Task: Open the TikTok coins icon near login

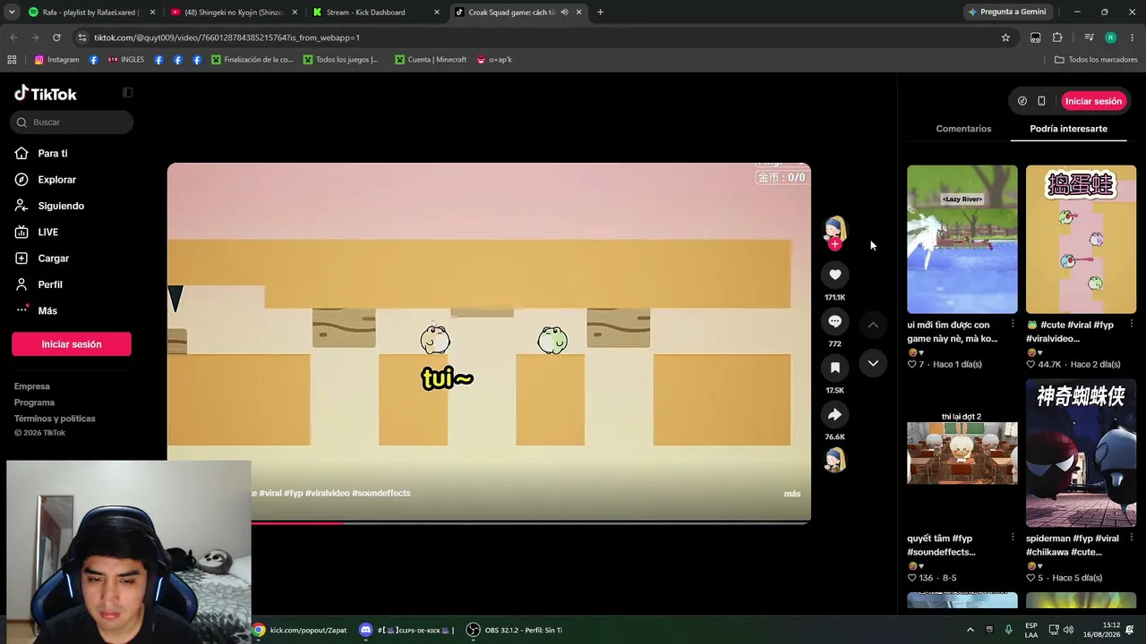Action: coord(1022,101)
